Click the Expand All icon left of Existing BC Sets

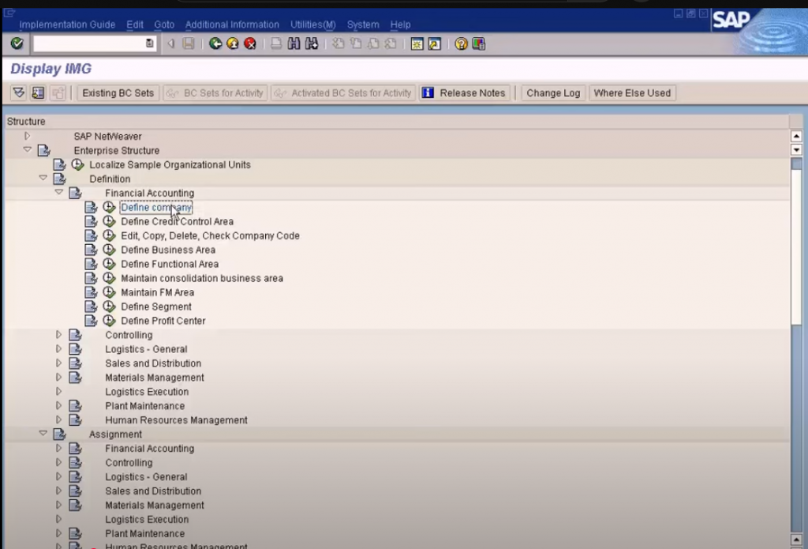pos(19,93)
